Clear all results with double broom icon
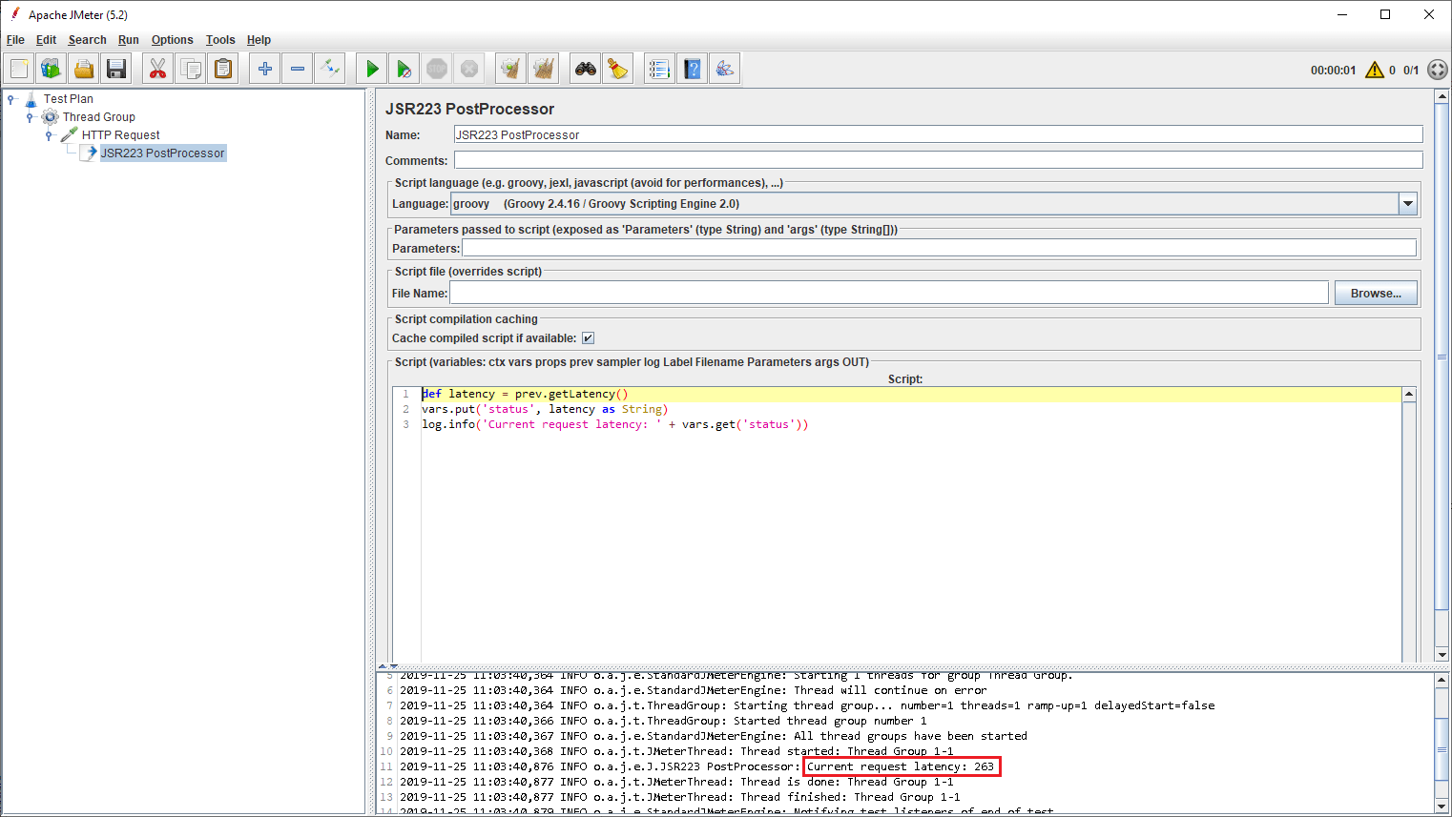This screenshot has width=1452, height=817. (544, 69)
